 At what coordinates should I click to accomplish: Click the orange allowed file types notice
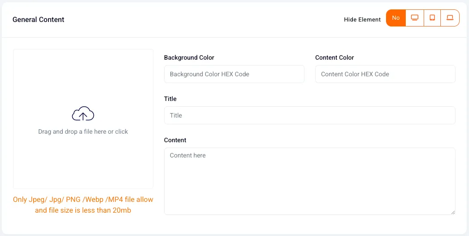click(x=83, y=205)
